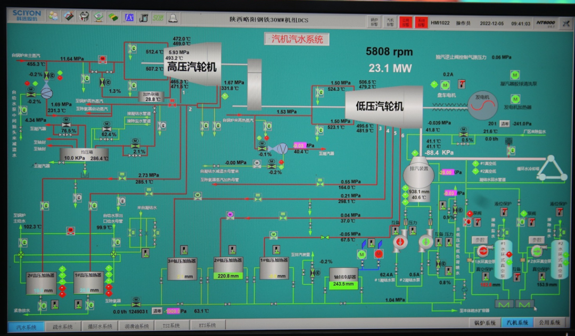Open the 循环水系统 tab
This screenshot has height=336, width=575.
coord(100,326)
